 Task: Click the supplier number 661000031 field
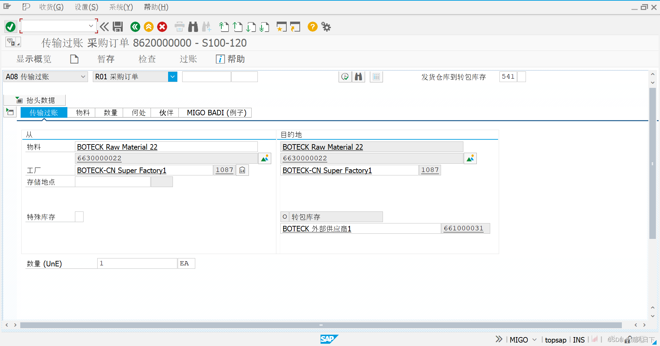[466, 228]
